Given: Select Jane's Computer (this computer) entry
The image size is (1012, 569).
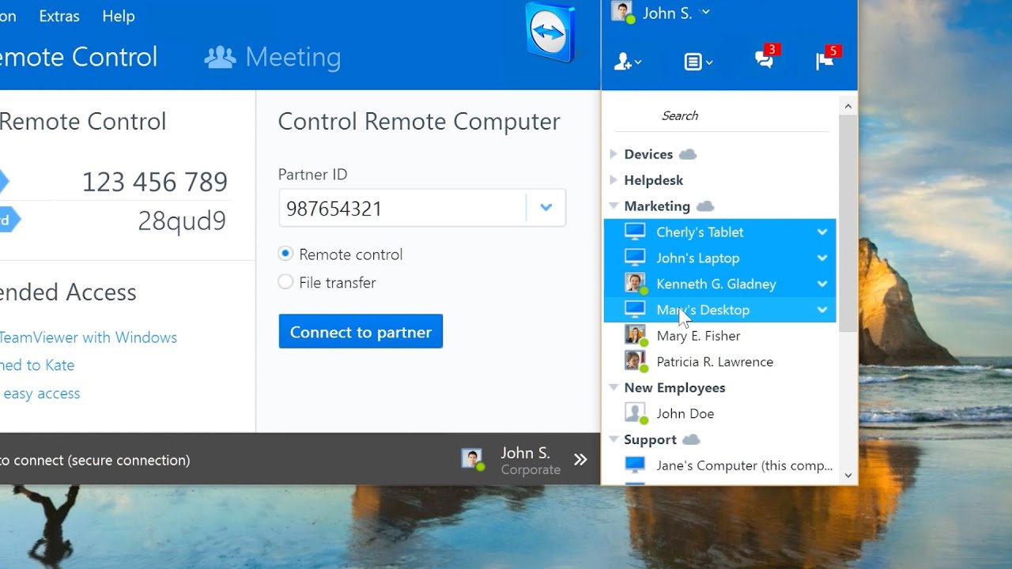Looking at the screenshot, I should tap(744, 465).
